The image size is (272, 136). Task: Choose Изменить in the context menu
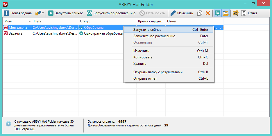[169, 51]
